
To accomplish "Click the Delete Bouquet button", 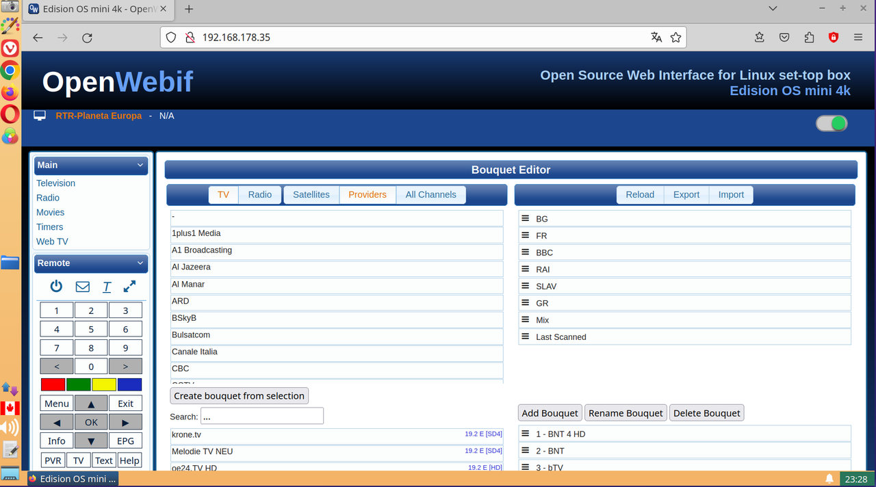I will coord(706,413).
